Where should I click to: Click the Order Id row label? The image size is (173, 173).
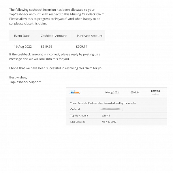point(75,109)
